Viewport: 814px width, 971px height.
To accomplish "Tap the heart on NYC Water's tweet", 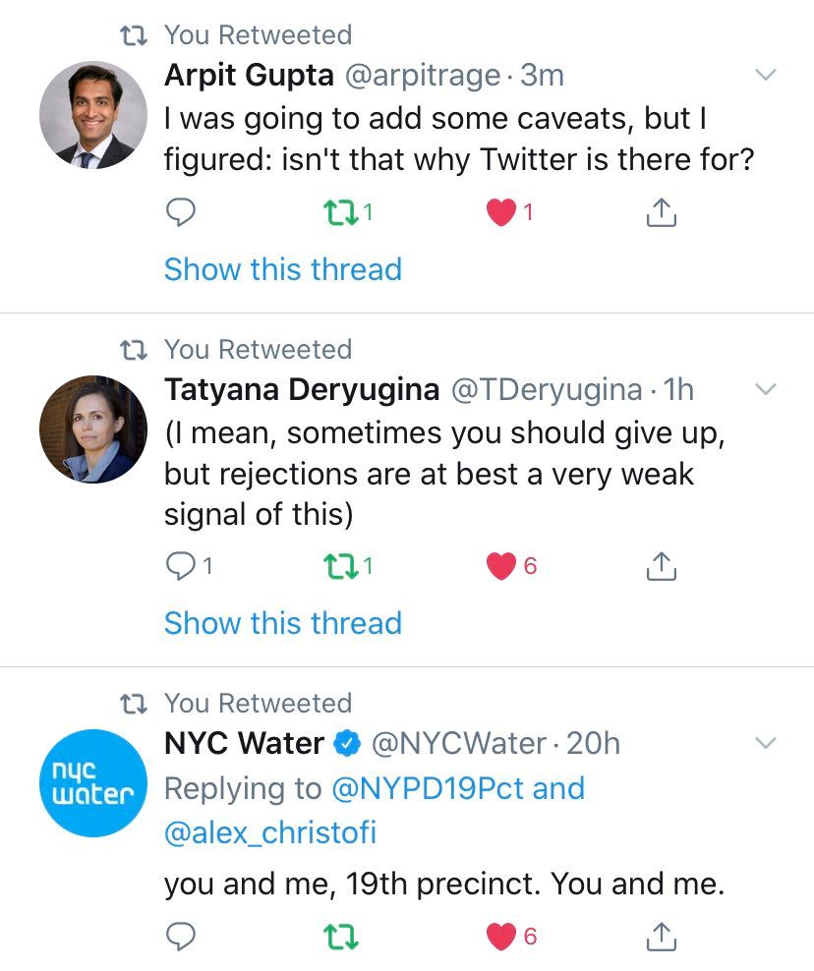I will coord(501,937).
